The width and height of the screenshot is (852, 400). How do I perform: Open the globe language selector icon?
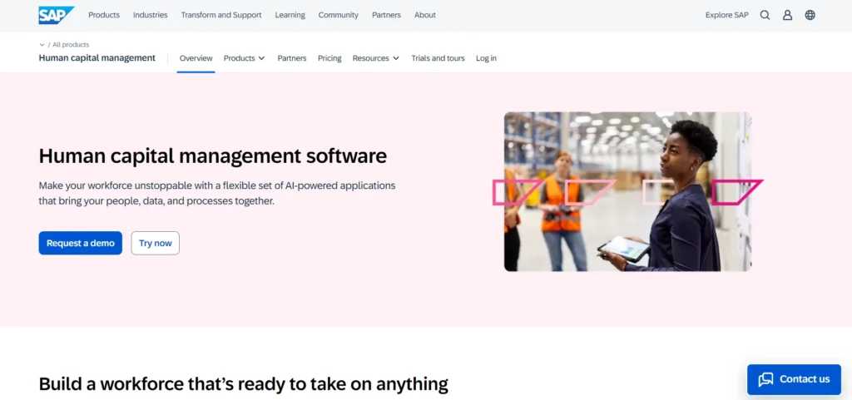tap(810, 15)
